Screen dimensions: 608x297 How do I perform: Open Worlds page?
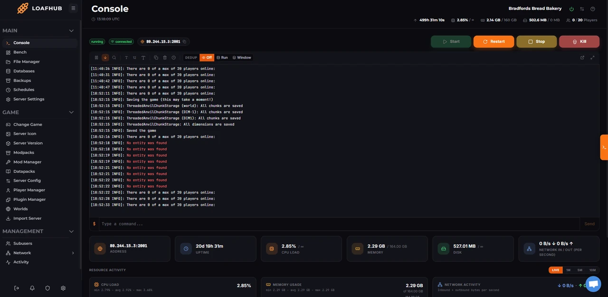click(40, 209)
